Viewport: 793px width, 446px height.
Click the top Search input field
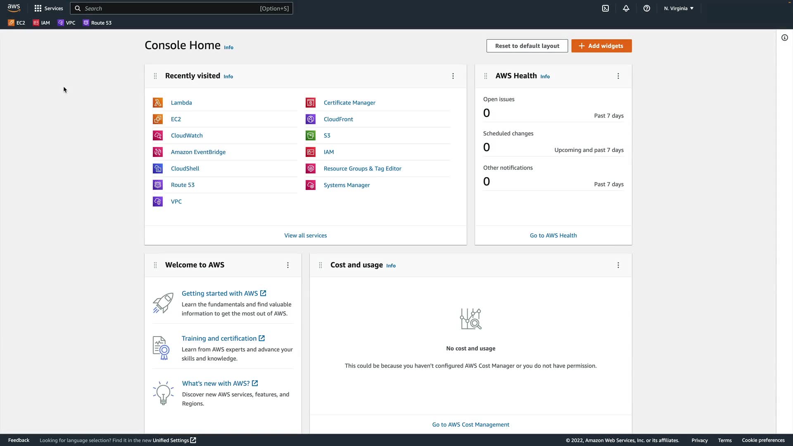[182, 8]
